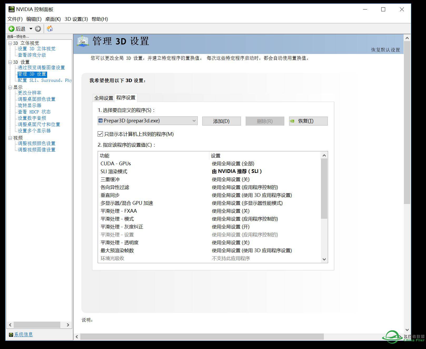This screenshot has width=426, height=349.
Task: Select 查看游戏分级 in tree
Action: click(x=32, y=55)
